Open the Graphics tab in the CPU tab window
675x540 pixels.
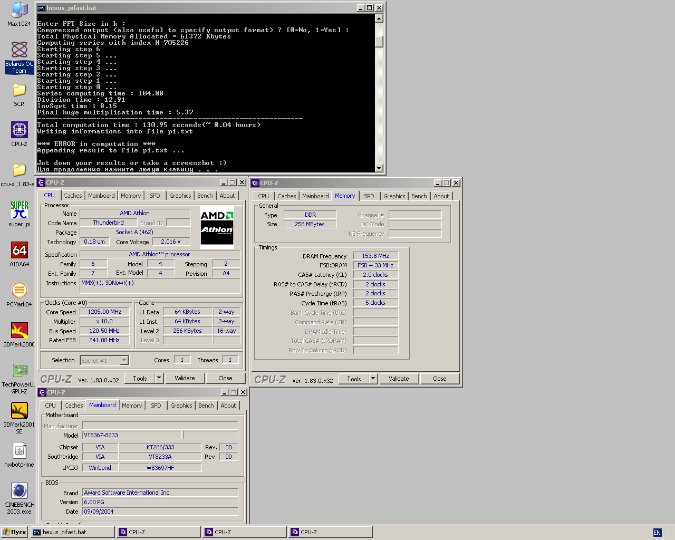click(x=180, y=196)
